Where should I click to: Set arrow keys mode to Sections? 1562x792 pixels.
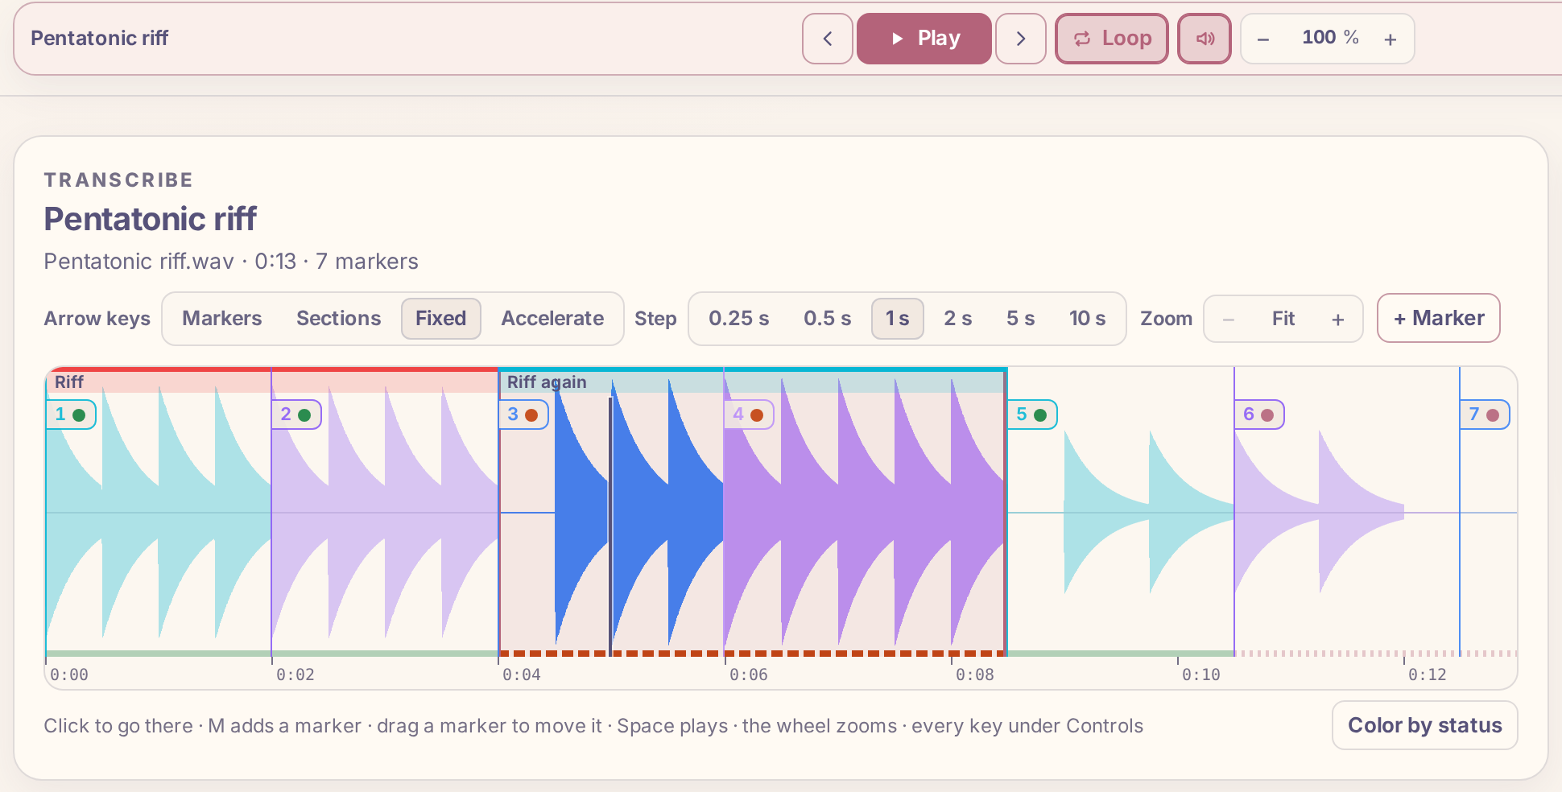(338, 319)
